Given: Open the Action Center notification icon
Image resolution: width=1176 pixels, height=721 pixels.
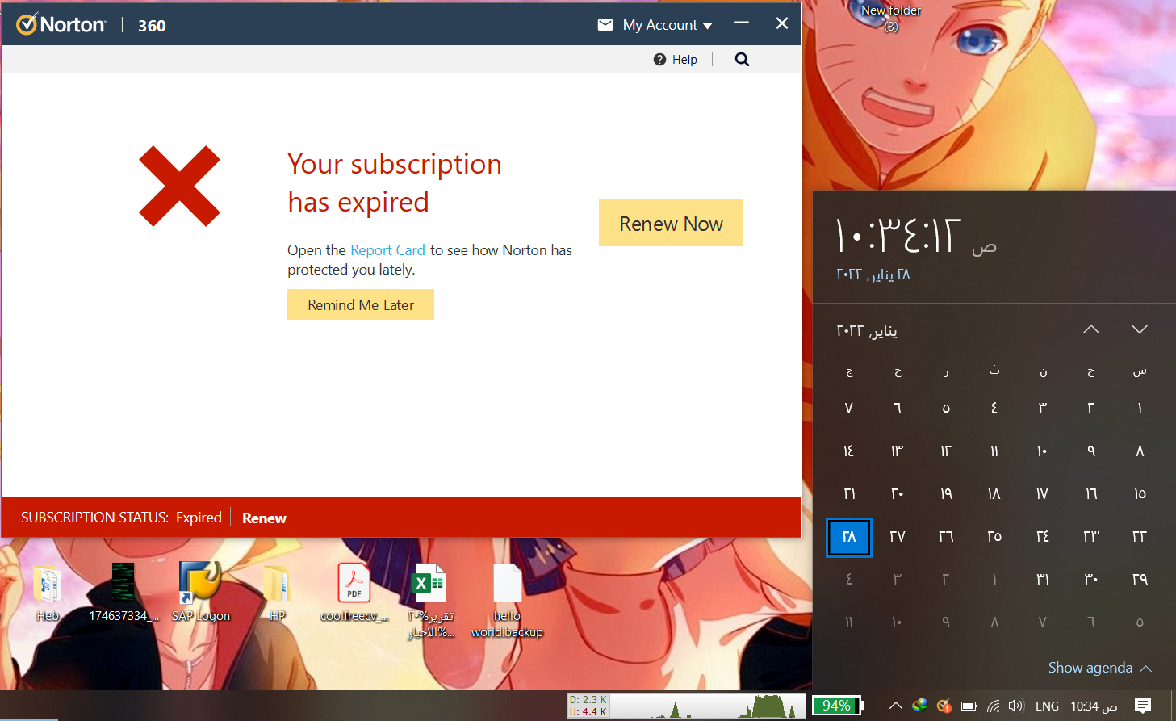Looking at the screenshot, I should (1143, 706).
